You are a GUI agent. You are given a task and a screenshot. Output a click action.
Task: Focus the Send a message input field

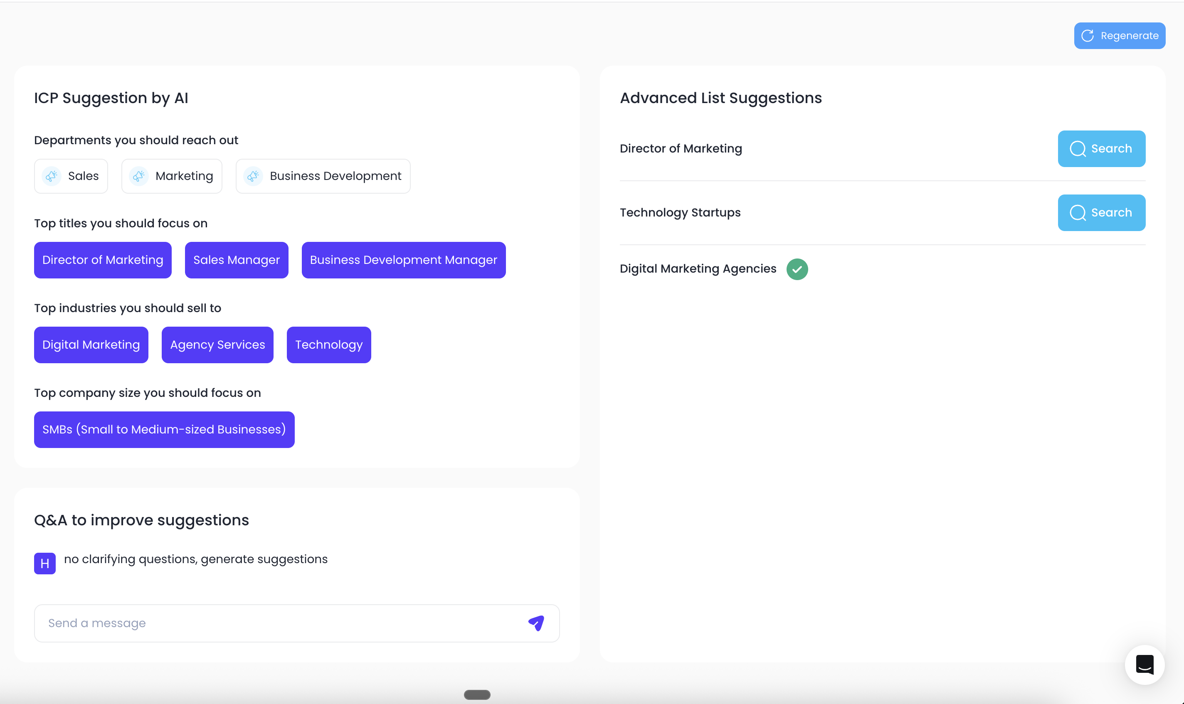tap(280, 623)
